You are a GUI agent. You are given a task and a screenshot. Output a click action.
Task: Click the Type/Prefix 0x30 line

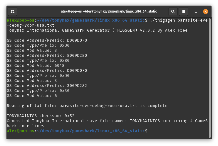click(x=38, y=91)
